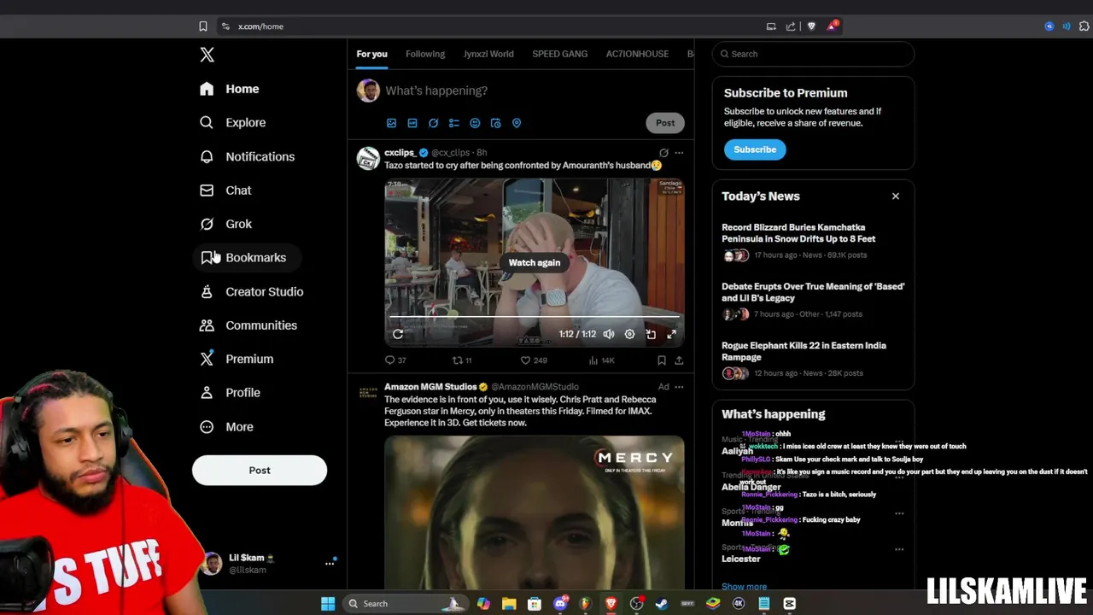Go to Home in the sidebar

230,89
